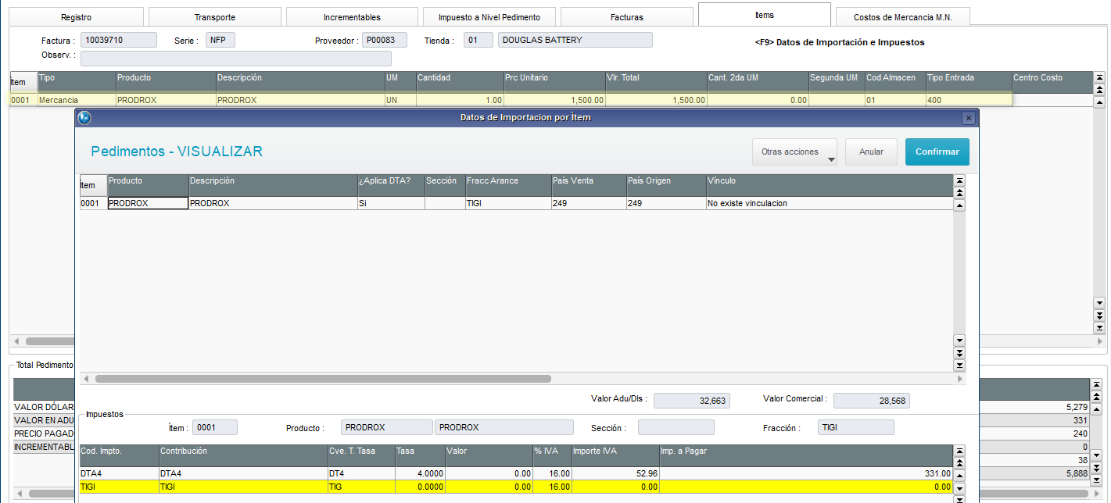The width and height of the screenshot is (1111, 503).
Task: Click the Anular button
Action: [x=871, y=152]
